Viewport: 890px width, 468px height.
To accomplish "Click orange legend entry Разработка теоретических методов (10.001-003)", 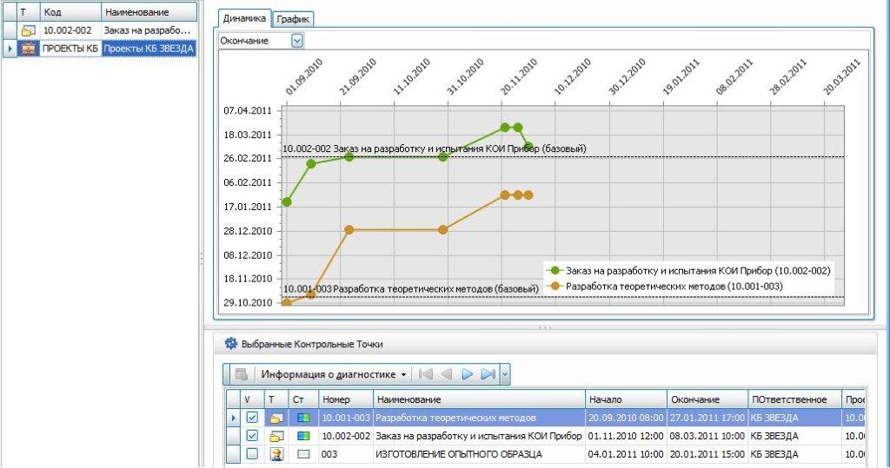I will click(666, 287).
